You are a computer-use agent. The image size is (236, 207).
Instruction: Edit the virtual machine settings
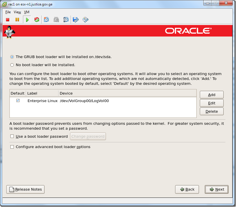pyautogui.click(x=76, y=20)
